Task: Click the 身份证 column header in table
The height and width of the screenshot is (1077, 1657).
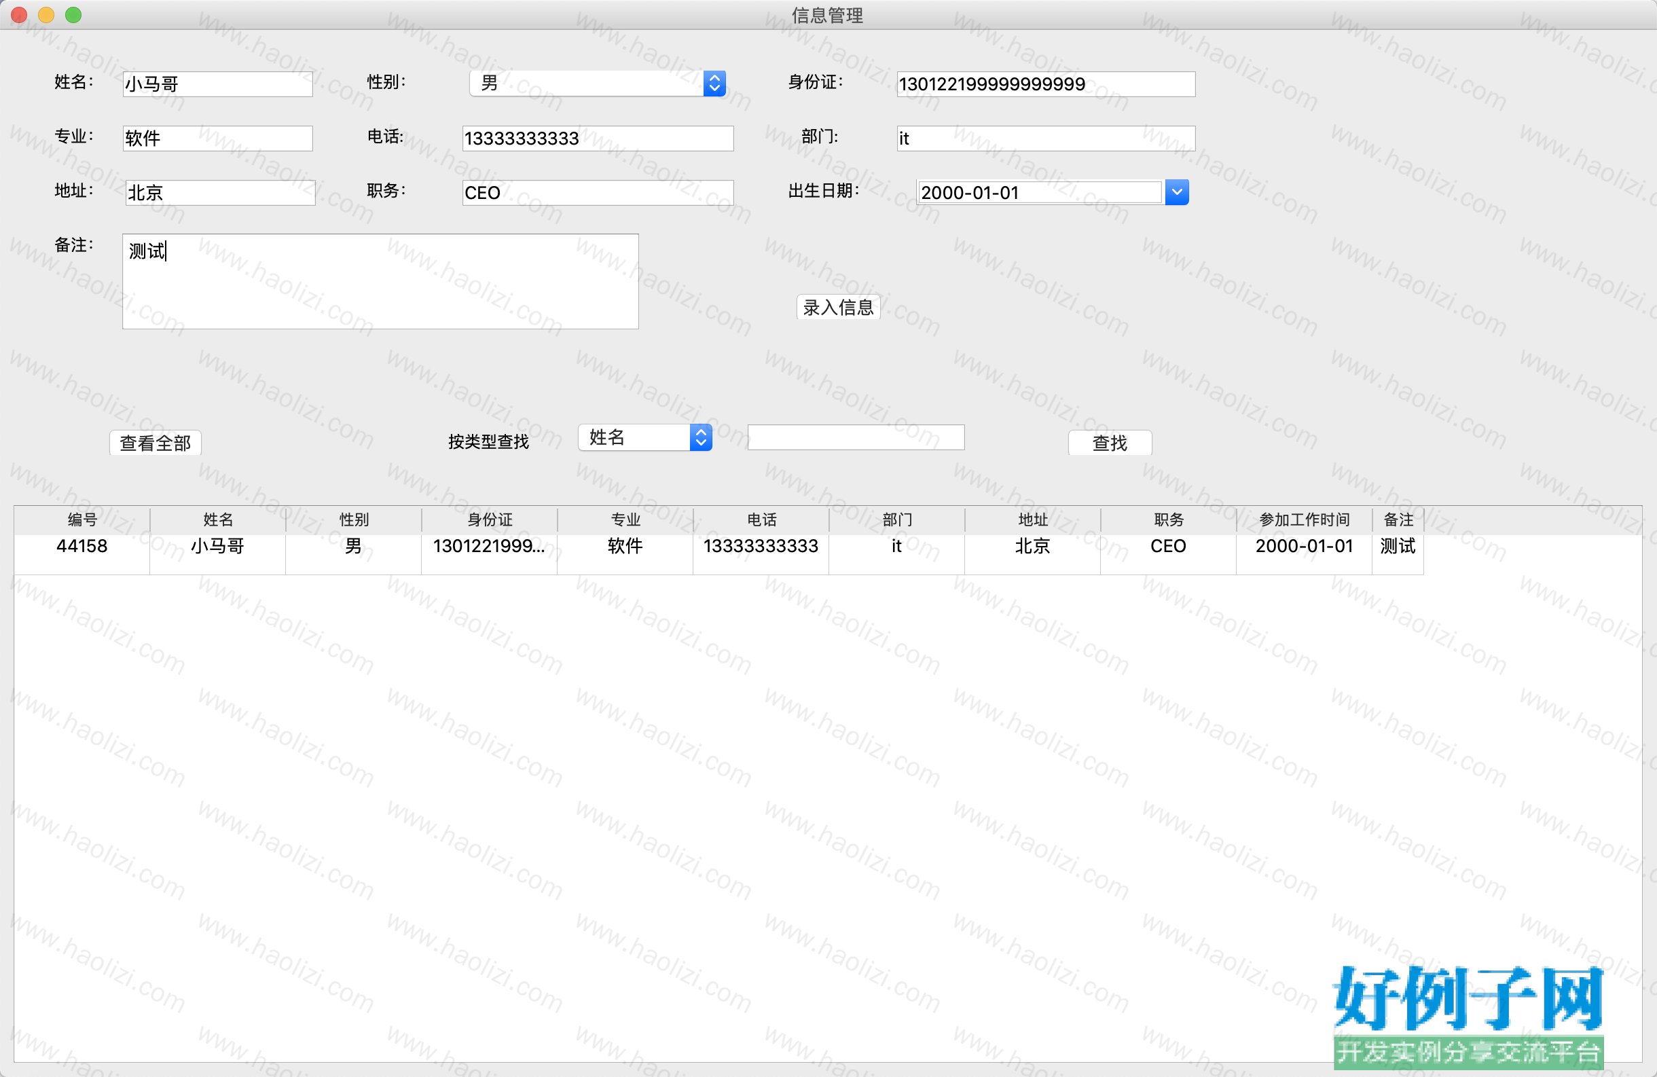Action: tap(490, 520)
